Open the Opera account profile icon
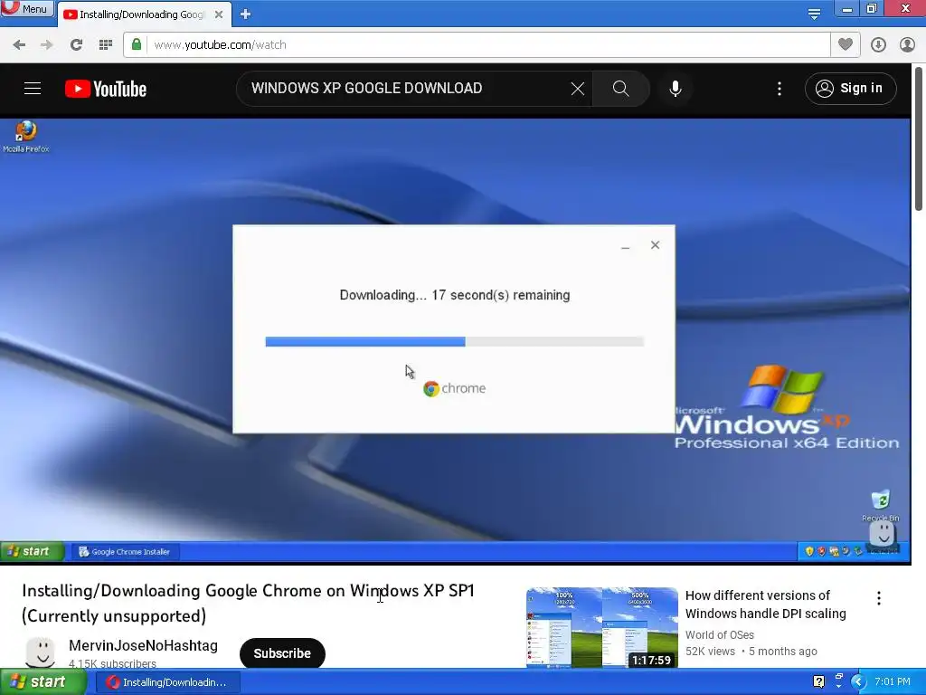 point(907,45)
